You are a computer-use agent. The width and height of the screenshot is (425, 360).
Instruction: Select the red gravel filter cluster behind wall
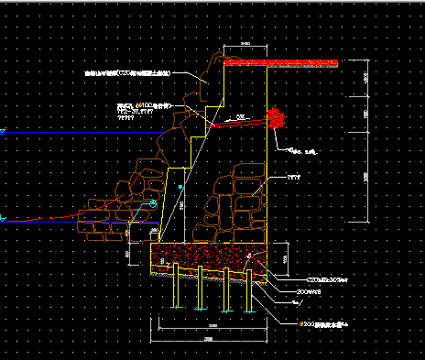point(276,118)
